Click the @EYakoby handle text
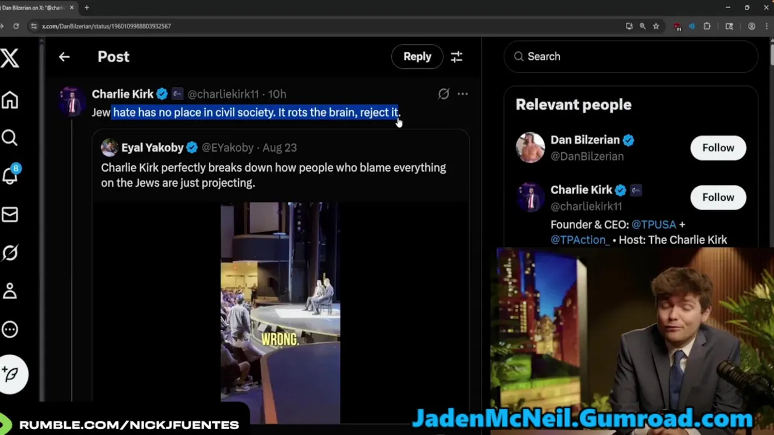 click(x=227, y=147)
